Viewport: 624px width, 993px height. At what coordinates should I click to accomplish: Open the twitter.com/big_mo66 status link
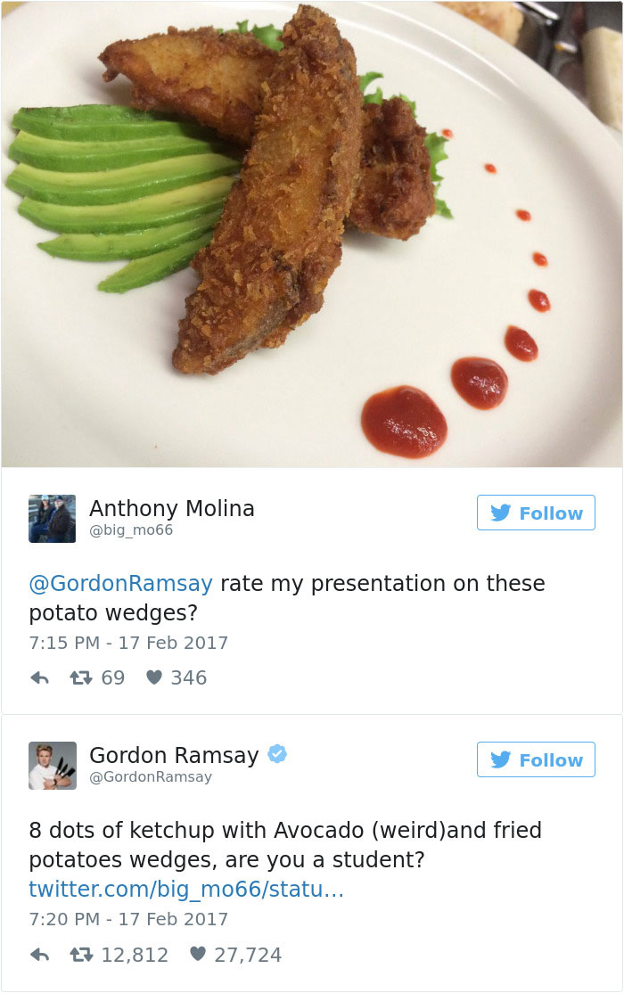186,889
